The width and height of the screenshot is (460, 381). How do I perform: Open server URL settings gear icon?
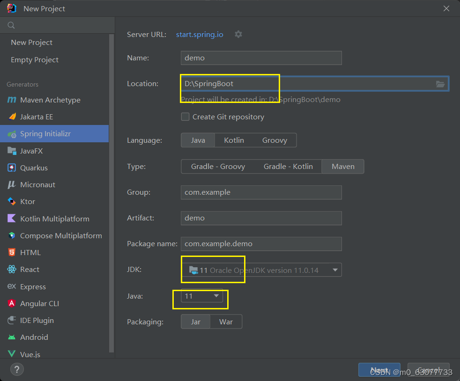coord(238,34)
